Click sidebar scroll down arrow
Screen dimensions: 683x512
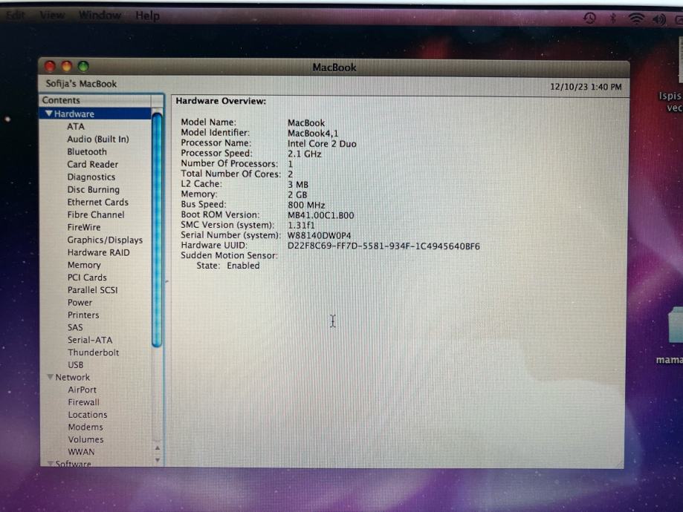click(158, 460)
